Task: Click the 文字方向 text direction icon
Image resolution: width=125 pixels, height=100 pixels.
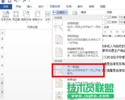Action: (6, 14)
